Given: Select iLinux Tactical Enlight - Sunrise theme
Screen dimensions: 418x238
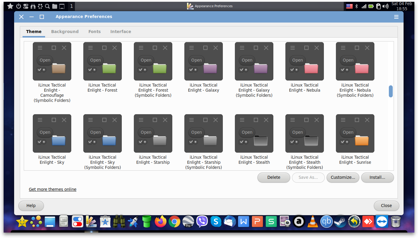Looking at the screenshot, I should pos(355,139).
